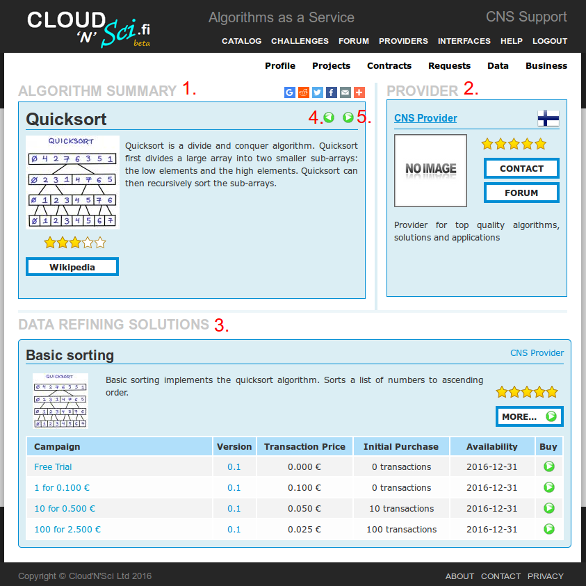Share via the Google icon

pos(290,92)
